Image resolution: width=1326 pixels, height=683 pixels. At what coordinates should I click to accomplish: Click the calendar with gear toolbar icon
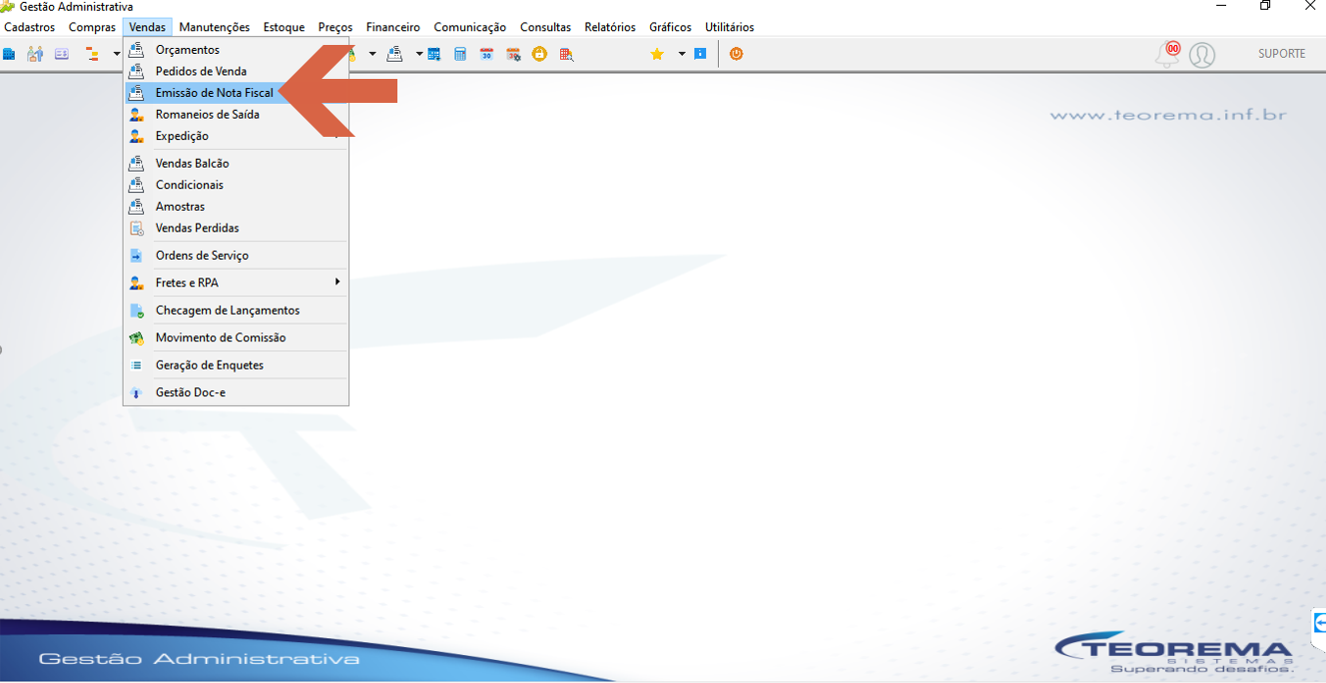click(513, 54)
